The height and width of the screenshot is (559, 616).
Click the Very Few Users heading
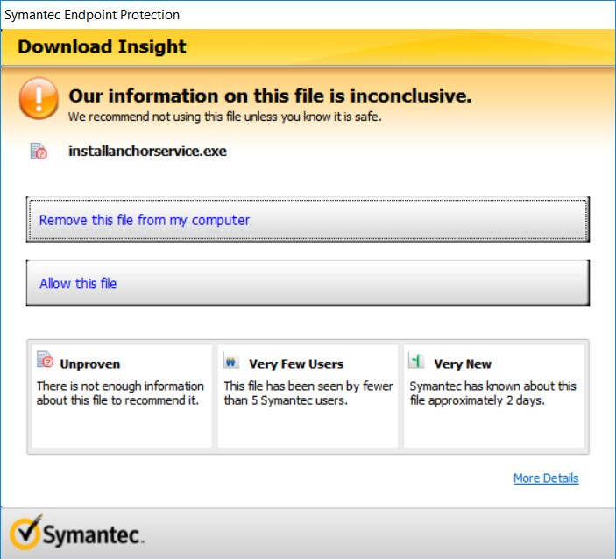296,364
